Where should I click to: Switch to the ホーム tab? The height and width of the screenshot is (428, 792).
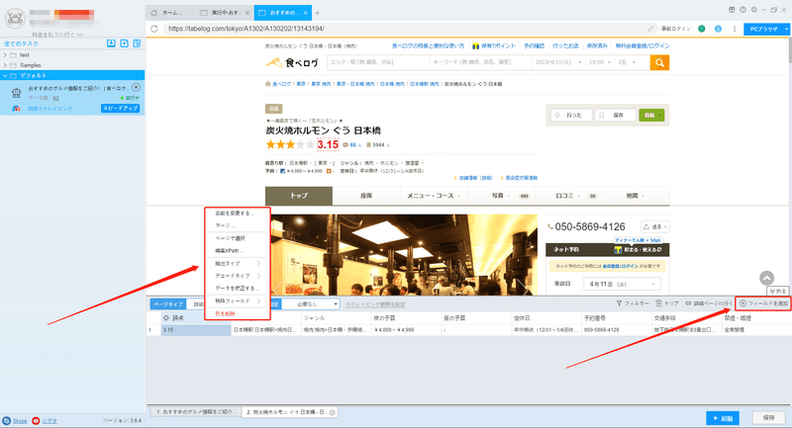170,13
